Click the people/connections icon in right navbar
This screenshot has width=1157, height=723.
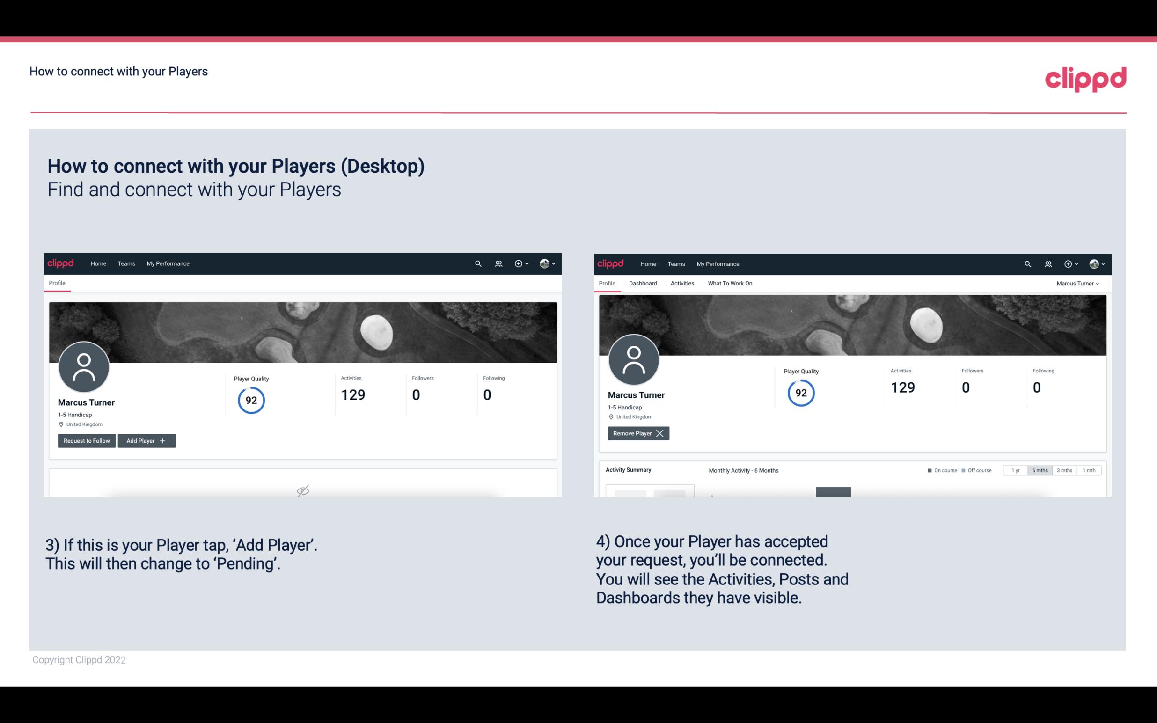tap(1047, 263)
